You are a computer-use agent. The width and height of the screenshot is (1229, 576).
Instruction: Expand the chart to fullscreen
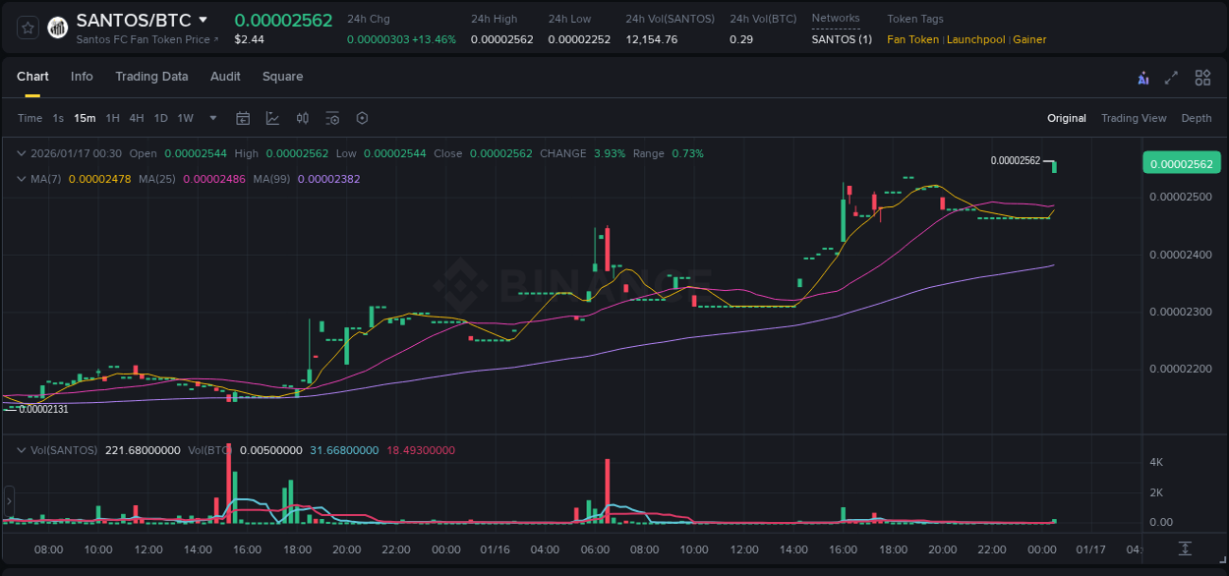tap(1173, 77)
